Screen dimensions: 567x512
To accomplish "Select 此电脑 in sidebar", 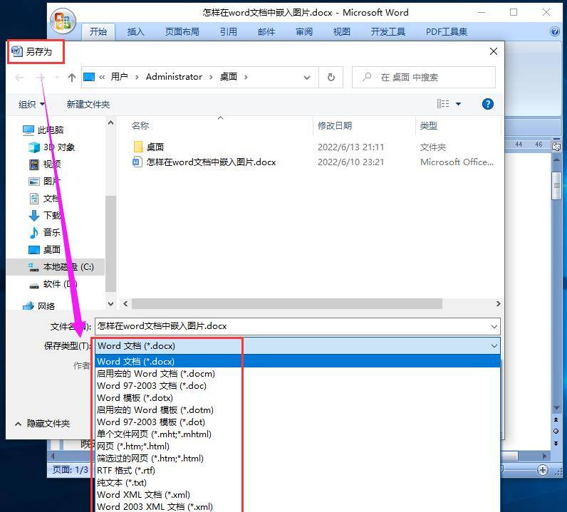I will (x=43, y=130).
